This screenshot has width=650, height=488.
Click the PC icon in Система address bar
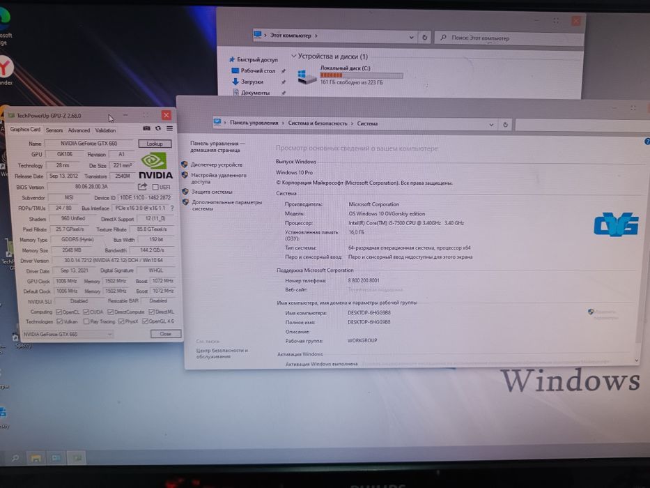(x=217, y=122)
